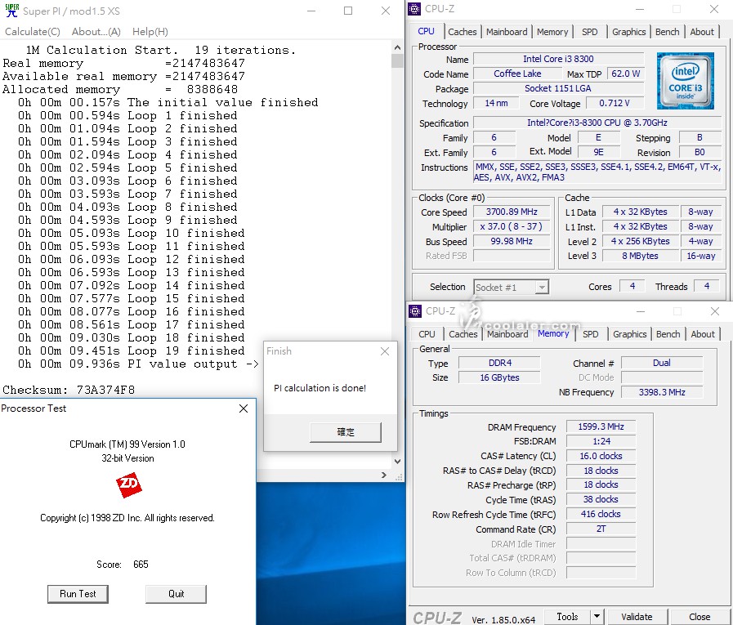Open Mainboard tab in lower CPU-Z window
Screen dimensions: 733x625
507,334
